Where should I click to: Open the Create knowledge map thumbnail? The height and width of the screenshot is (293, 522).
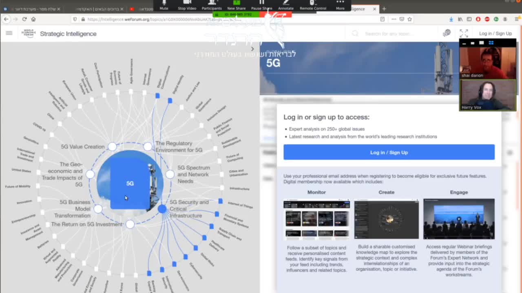click(387, 219)
